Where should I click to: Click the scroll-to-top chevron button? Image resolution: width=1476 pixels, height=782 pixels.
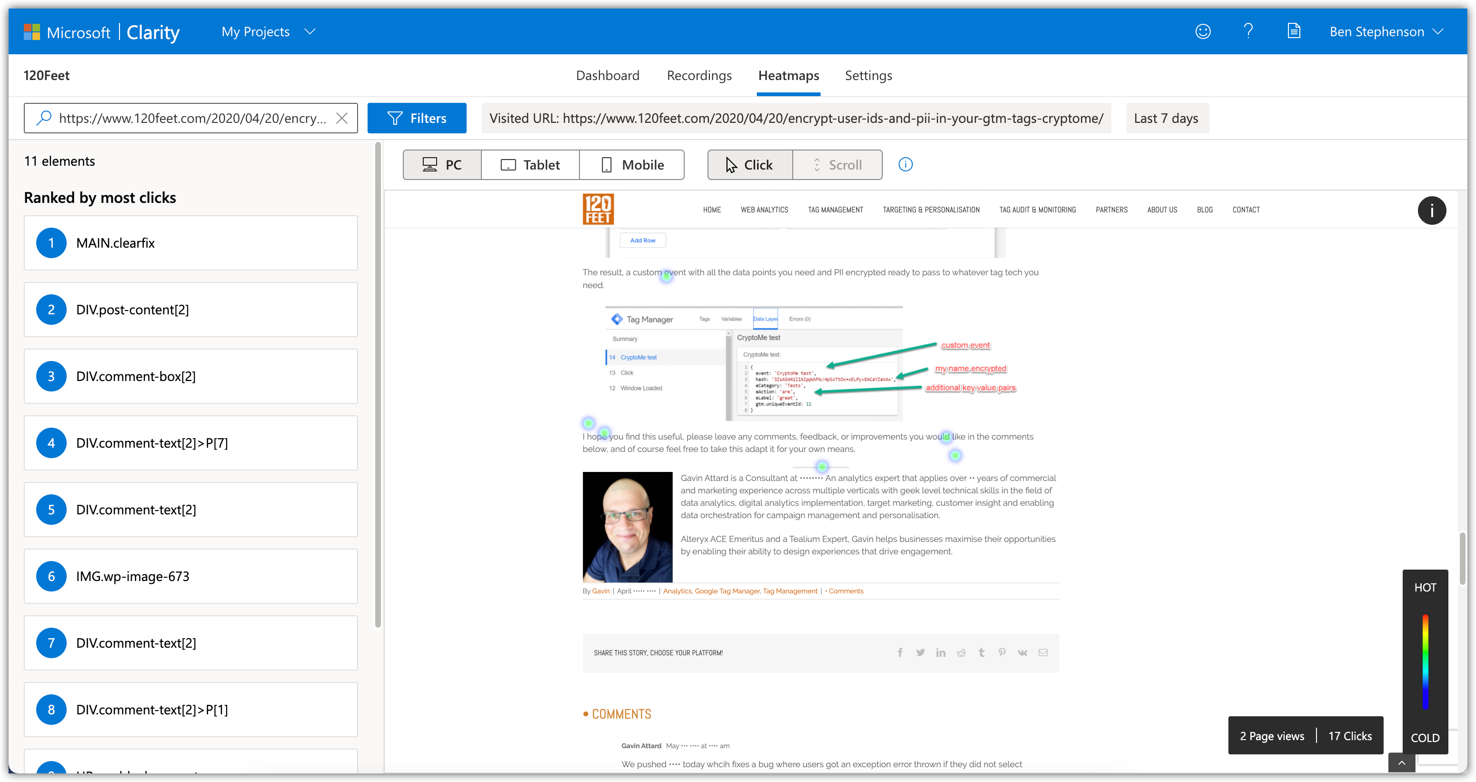click(1402, 762)
